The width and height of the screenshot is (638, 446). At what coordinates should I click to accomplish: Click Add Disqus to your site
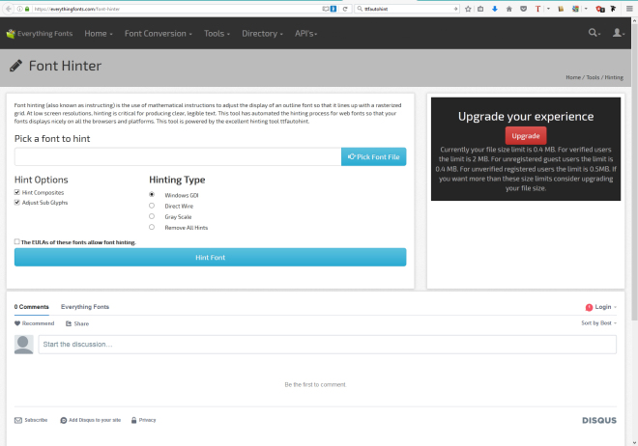click(90, 420)
